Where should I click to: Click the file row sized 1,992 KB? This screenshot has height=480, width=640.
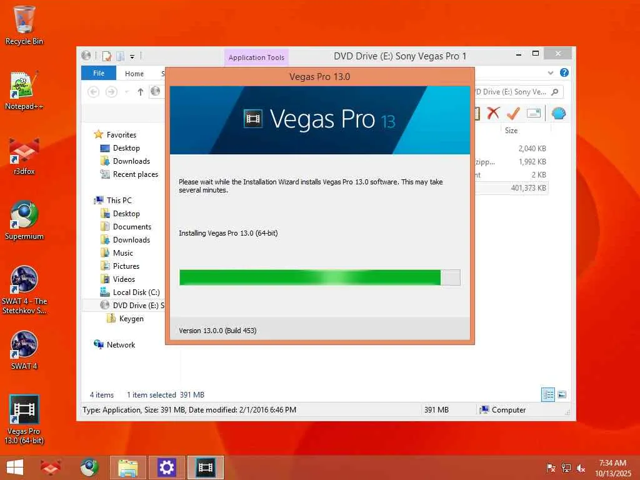tap(512, 162)
